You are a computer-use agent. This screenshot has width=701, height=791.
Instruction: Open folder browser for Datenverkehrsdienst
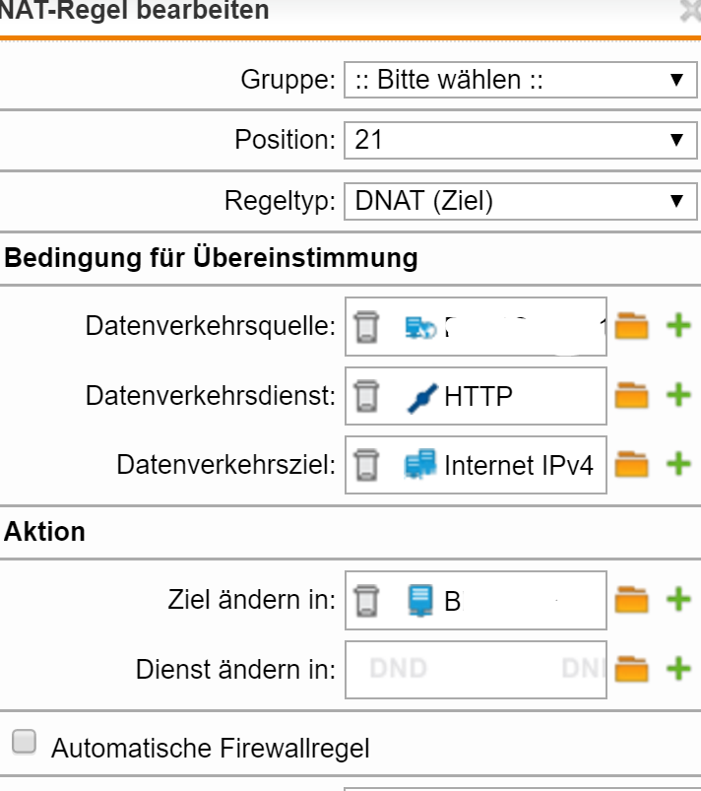631,395
